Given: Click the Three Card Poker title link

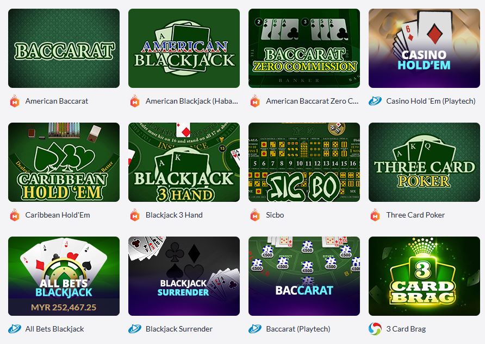Looking at the screenshot, I should click(415, 215).
